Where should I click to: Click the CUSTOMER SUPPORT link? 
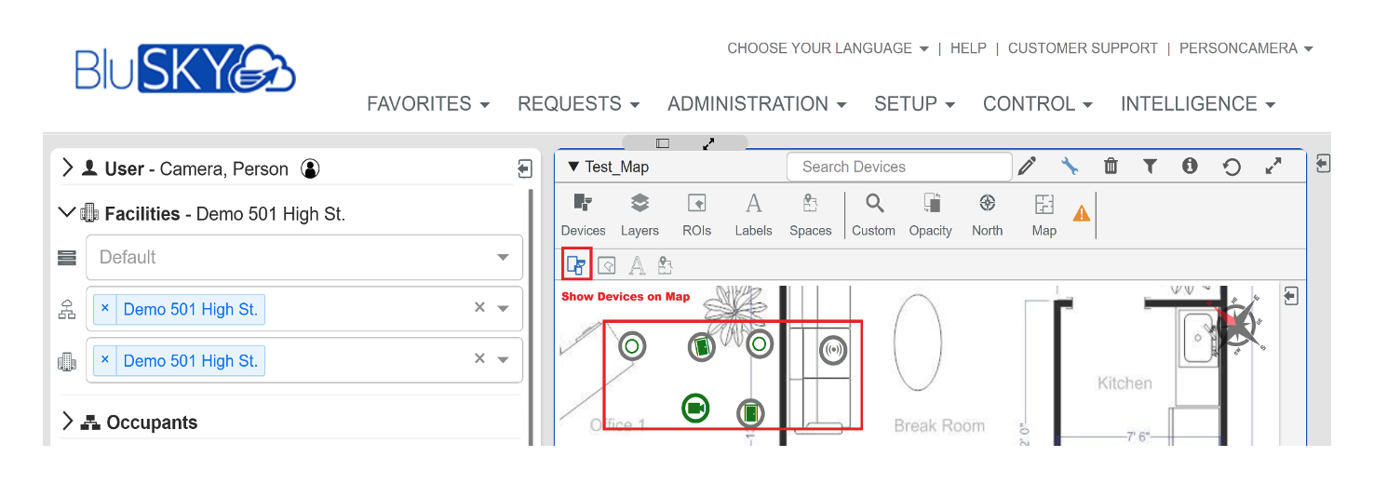pos(1083,48)
